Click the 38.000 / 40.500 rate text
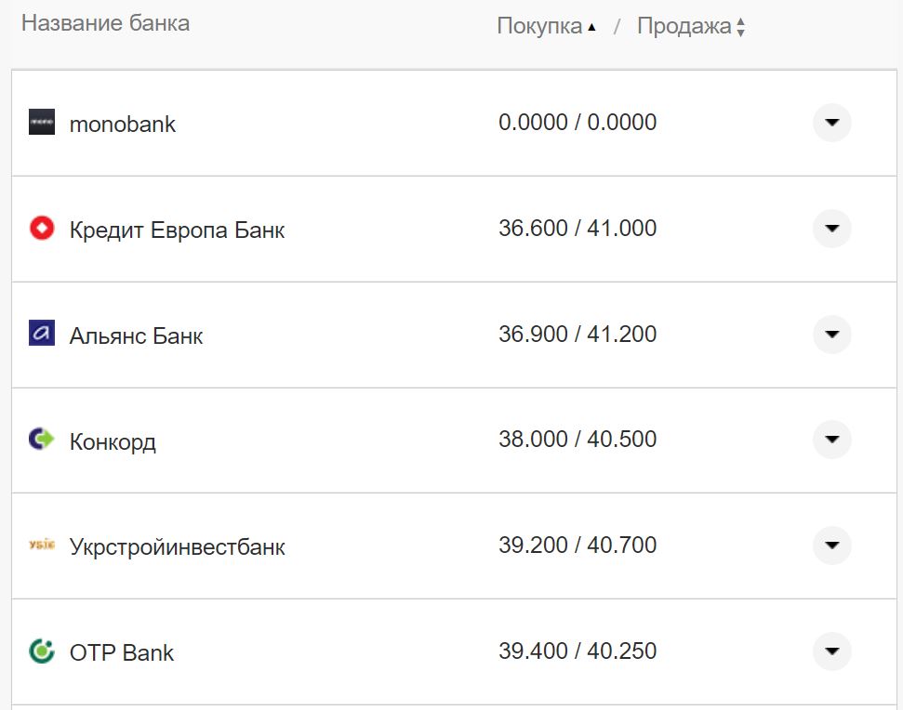Screen dimensions: 903x710 click(x=578, y=440)
